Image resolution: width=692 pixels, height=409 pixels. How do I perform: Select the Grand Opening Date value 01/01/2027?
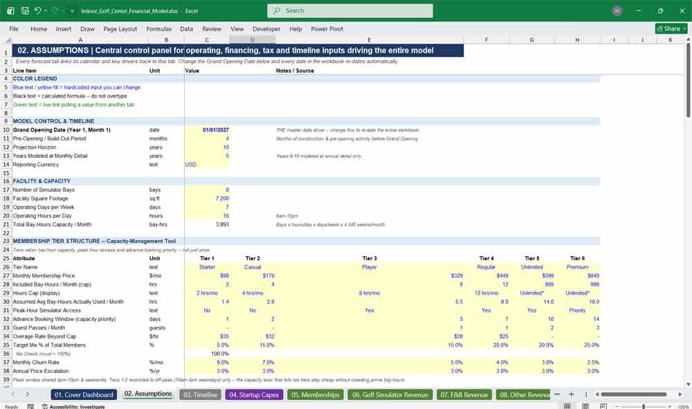207,129
